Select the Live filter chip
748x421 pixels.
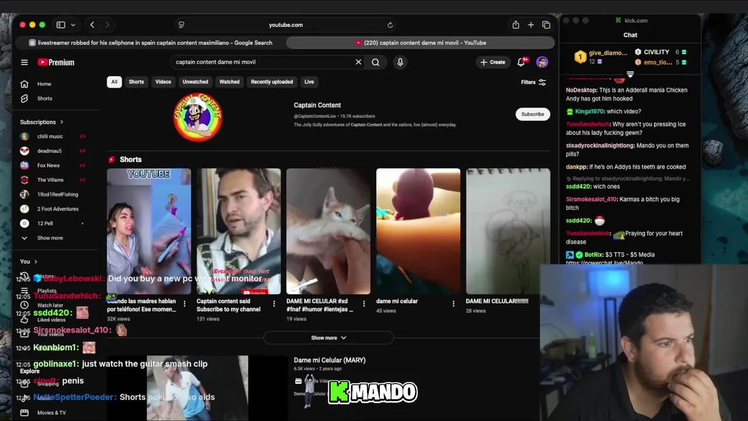point(309,82)
